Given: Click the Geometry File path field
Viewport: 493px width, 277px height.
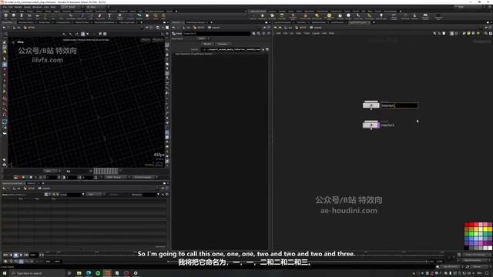Looking at the screenshot, I should tap(231, 49).
